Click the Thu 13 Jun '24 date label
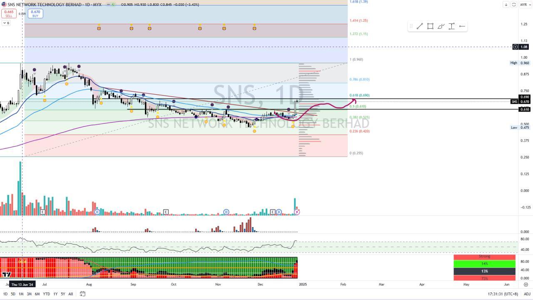The width and height of the screenshot is (533, 300). (22, 284)
